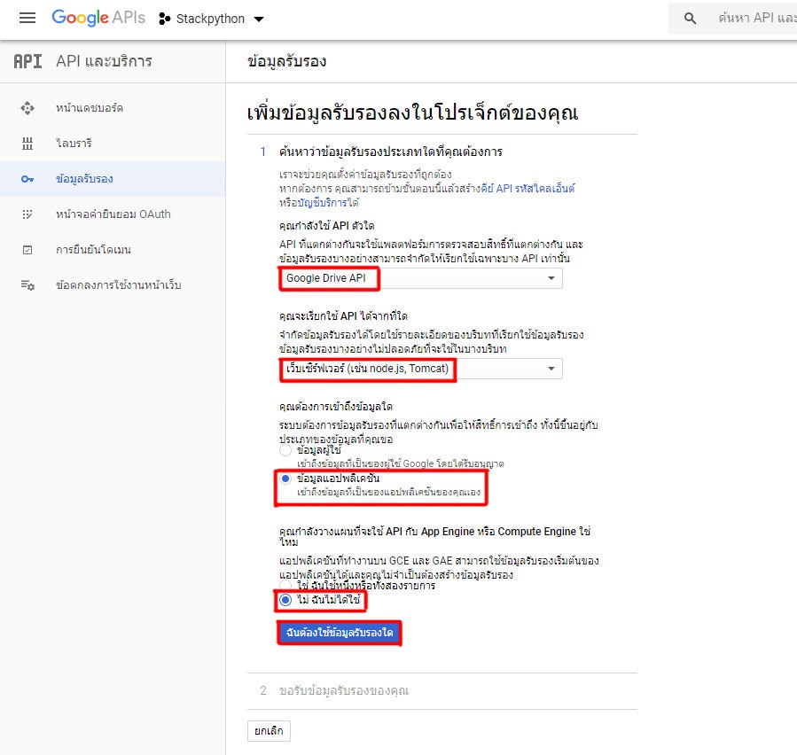The height and width of the screenshot is (755, 797).
Task: Open ไลบรารี in the sidebar
Action: click(x=113, y=144)
